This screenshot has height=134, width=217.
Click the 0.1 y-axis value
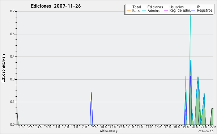point(12,102)
